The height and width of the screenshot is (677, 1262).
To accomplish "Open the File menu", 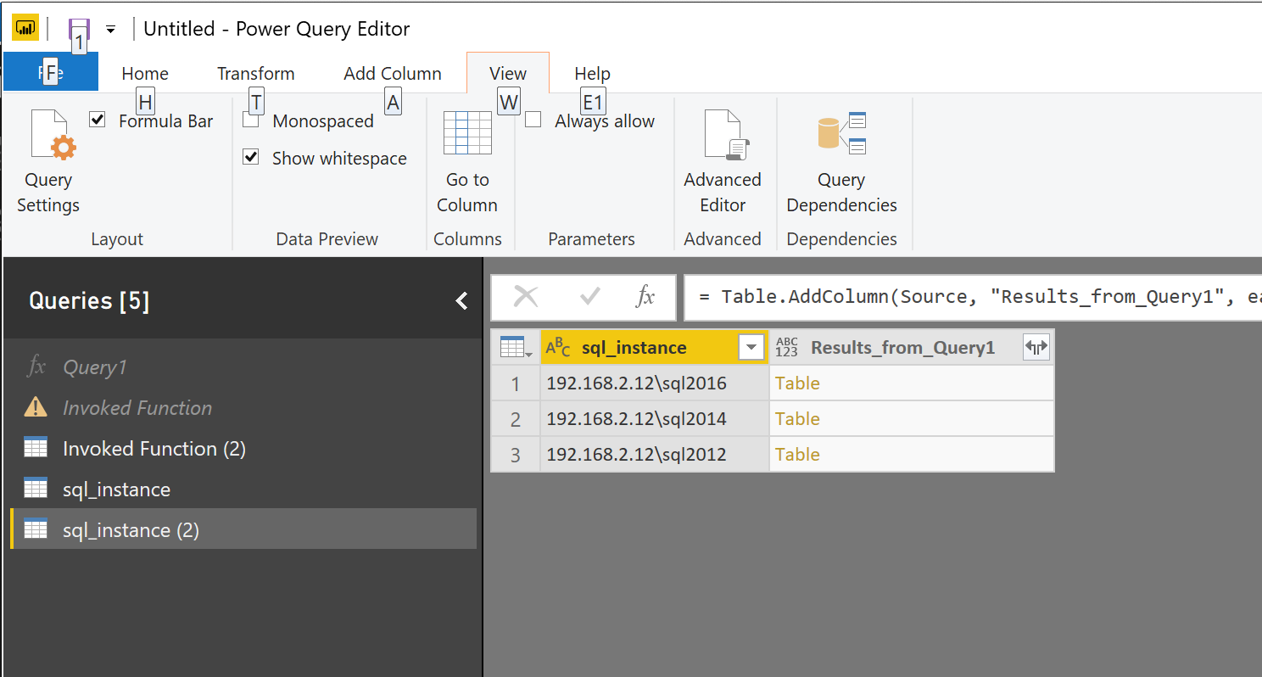I will click(51, 73).
